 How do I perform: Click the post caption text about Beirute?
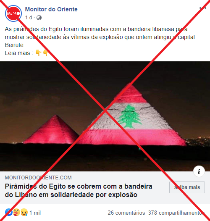click(x=100, y=37)
